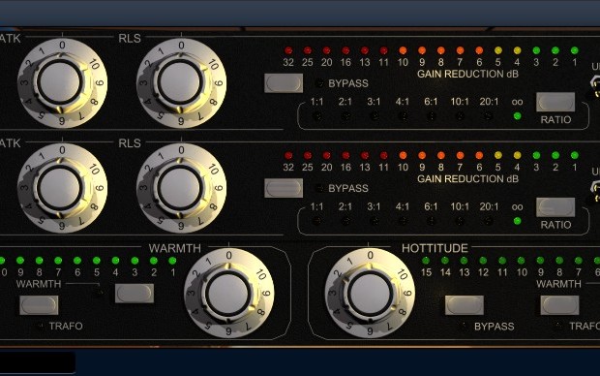600x376 pixels.
Task: Toggle the right section TRAFO button
Action: tap(559, 305)
